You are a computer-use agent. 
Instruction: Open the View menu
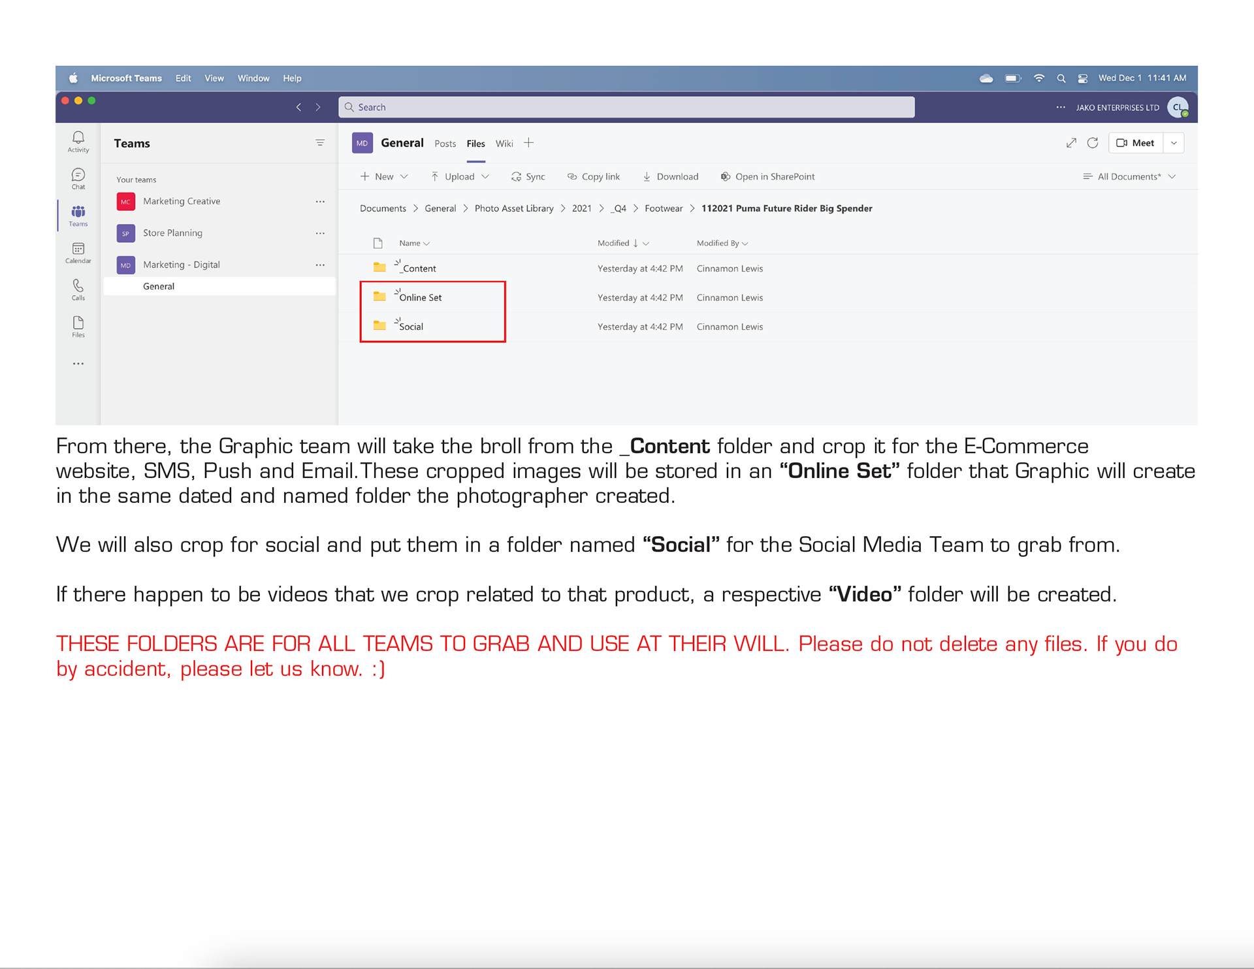214,78
